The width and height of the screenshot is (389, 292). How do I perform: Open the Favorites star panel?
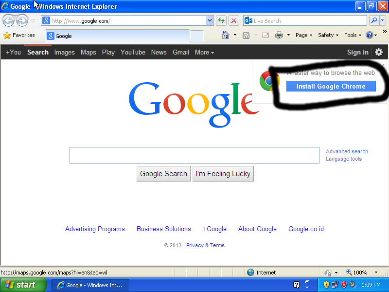pyautogui.click(x=19, y=35)
